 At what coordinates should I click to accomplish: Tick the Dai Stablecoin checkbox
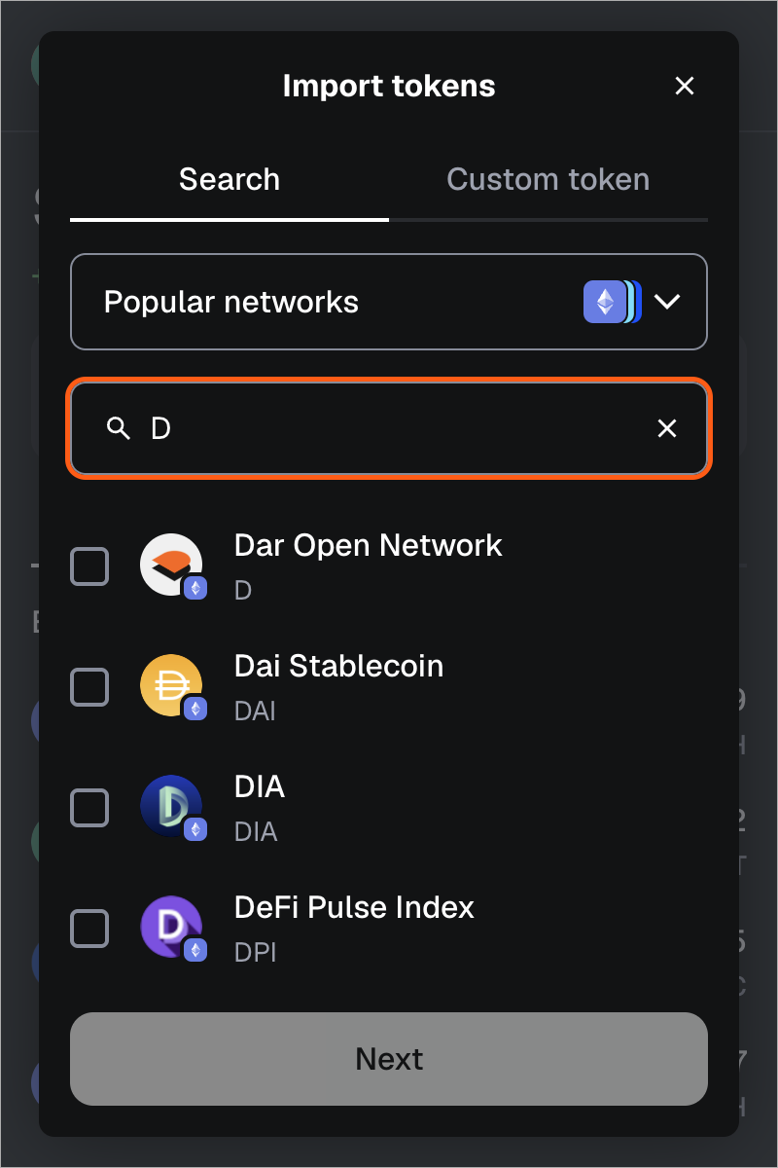point(89,687)
